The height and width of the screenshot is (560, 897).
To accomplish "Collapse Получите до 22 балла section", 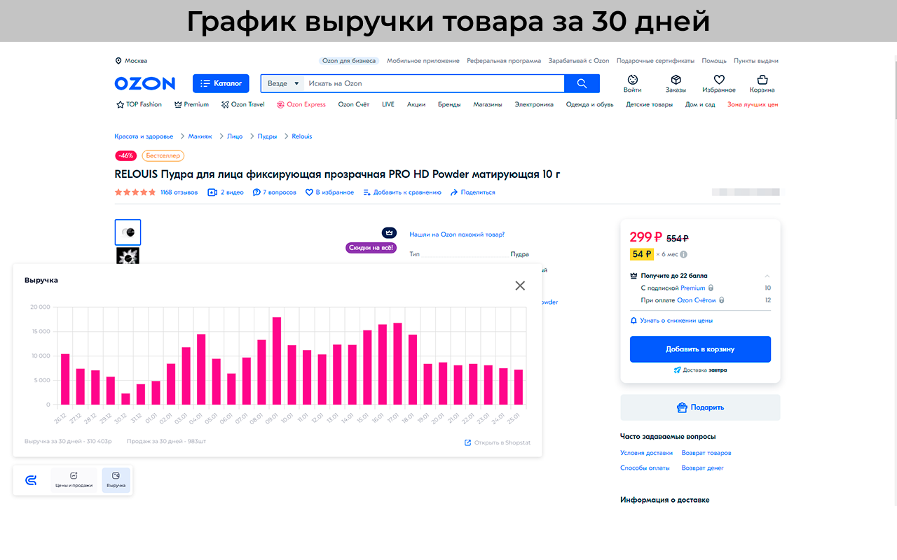I will 767,276.
